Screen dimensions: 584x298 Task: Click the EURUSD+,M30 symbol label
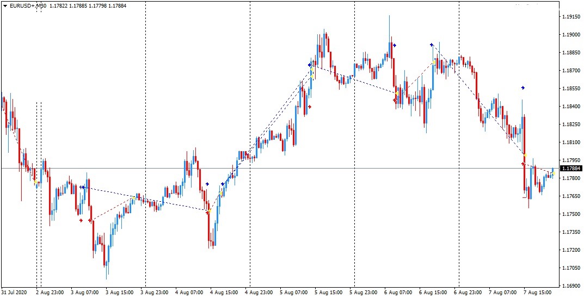[28, 5]
